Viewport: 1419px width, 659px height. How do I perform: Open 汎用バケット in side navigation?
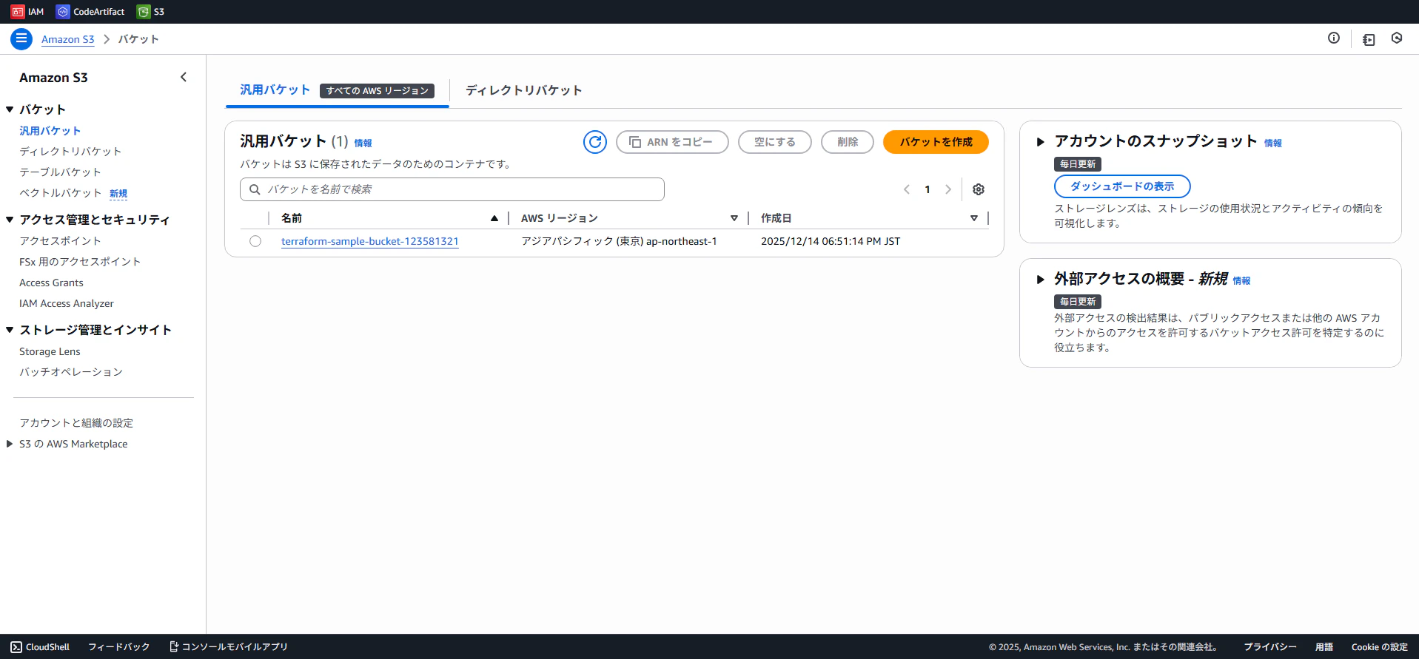click(50, 131)
